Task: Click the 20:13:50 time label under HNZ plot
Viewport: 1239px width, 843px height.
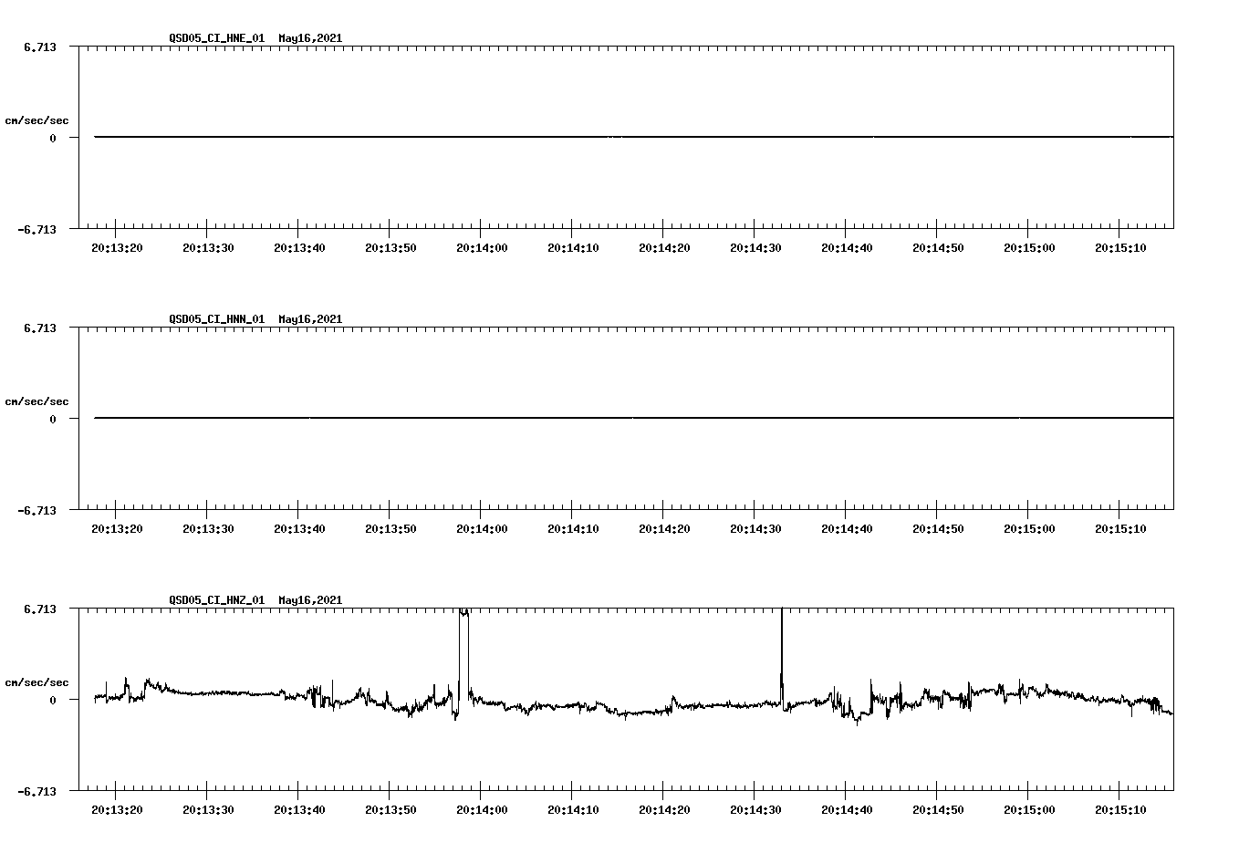Action: [x=390, y=810]
